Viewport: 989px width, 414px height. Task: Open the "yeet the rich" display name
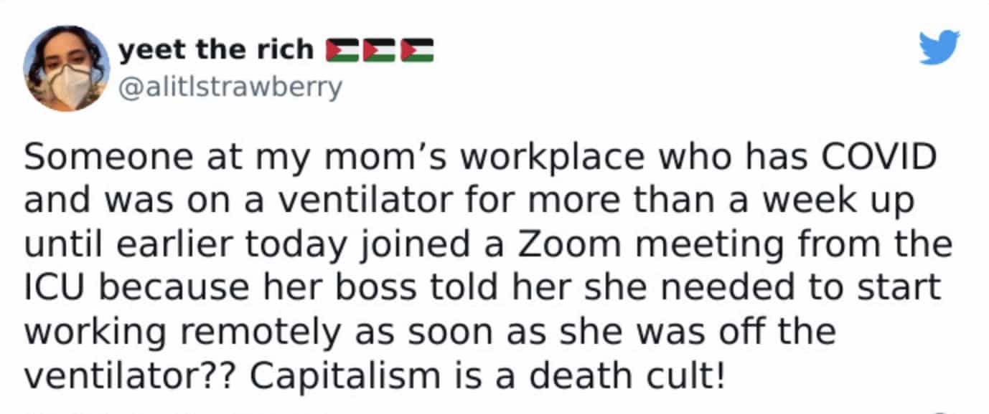[x=216, y=49]
